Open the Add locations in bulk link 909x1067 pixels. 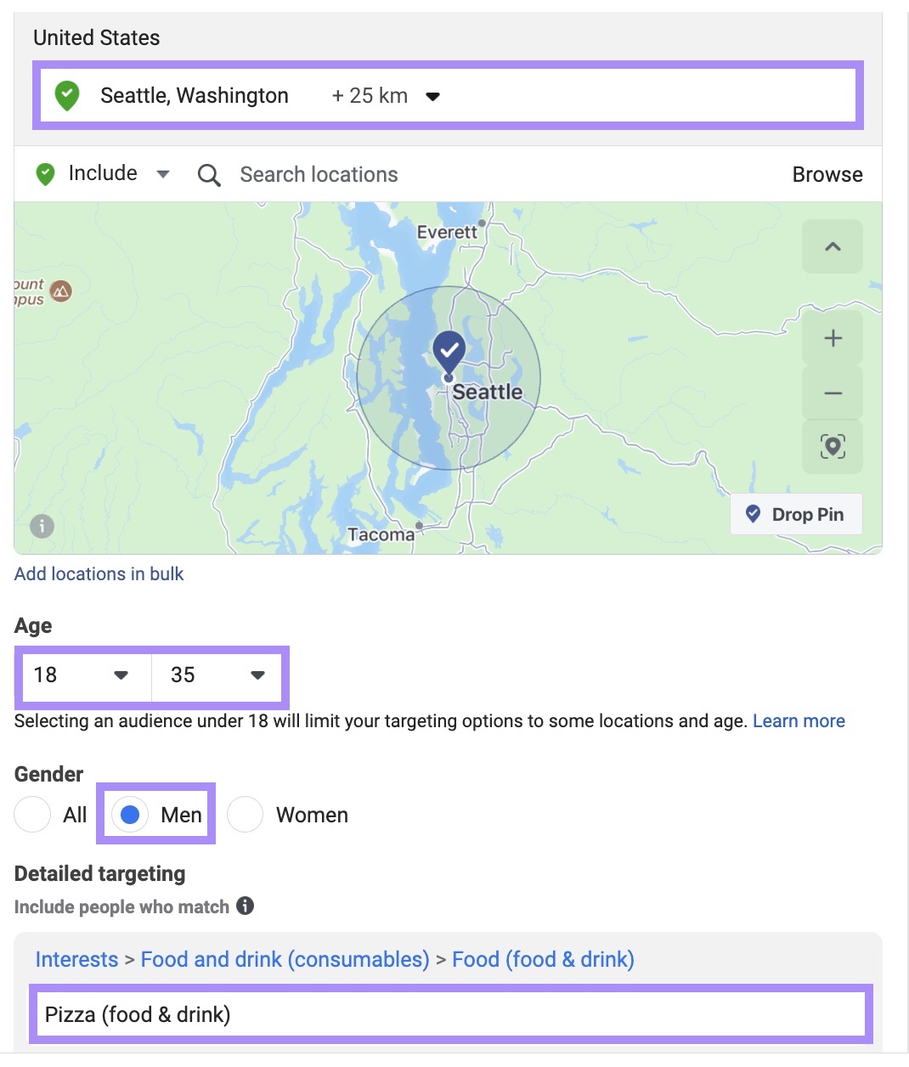click(x=98, y=573)
